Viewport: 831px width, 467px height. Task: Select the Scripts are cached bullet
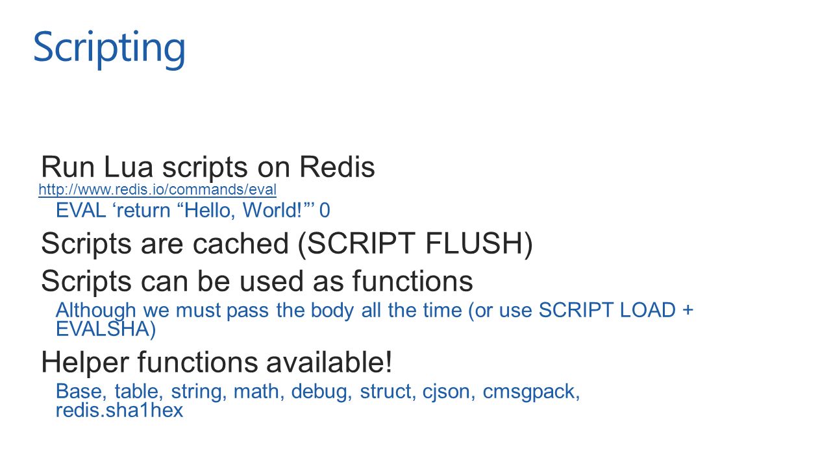pyautogui.click(x=286, y=244)
